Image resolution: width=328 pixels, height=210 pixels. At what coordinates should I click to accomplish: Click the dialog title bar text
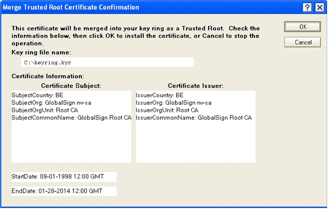[x=71, y=7]
